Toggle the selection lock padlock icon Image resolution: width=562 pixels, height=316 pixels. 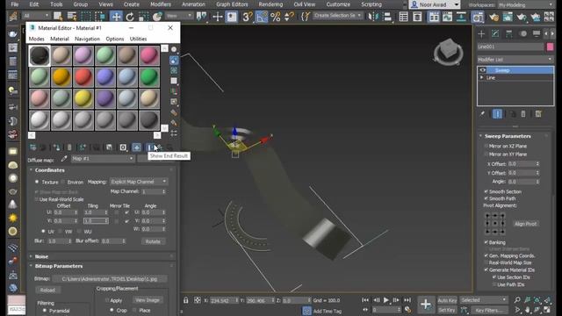tap(185, 300)
